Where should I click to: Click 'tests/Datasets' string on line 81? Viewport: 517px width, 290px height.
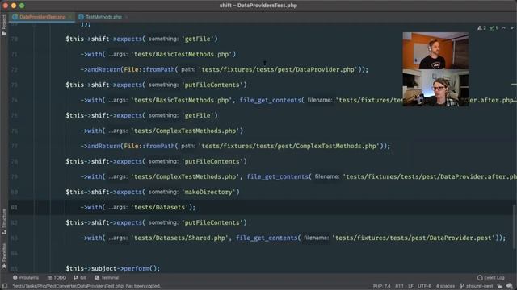pos(160,208)
